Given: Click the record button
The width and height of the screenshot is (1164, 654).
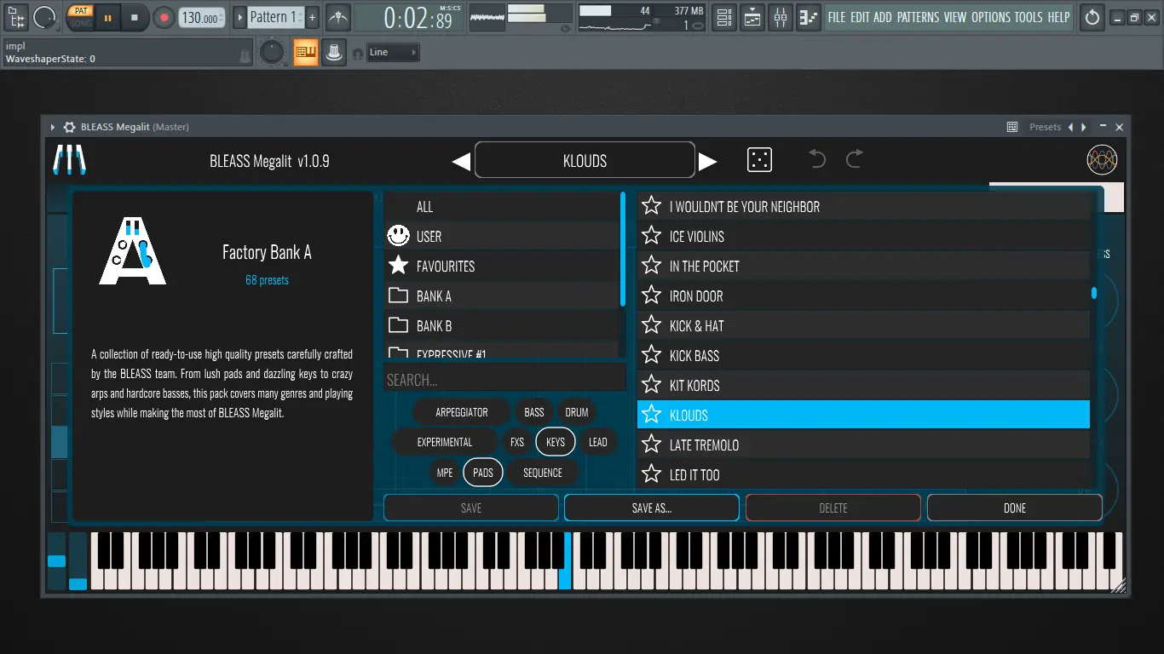Looking at the screenshot, I should pos(164,17).
